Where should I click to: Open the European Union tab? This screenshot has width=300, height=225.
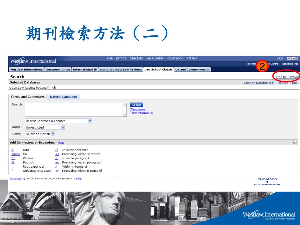58,69
